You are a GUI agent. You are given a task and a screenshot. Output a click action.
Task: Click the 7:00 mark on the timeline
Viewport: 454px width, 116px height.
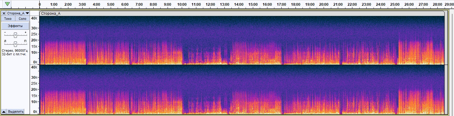coord(139,5)
